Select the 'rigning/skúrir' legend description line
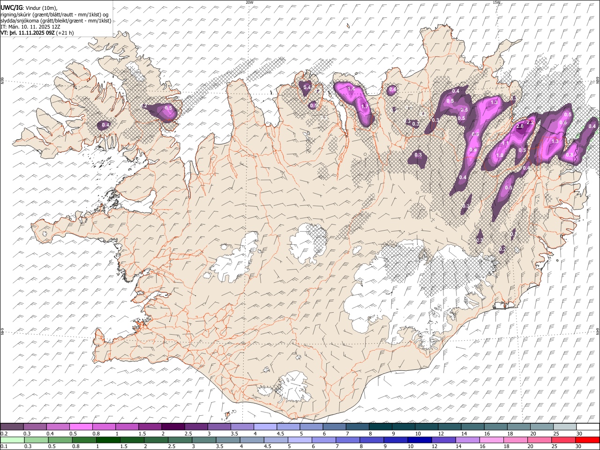 (x=54, y=14)
